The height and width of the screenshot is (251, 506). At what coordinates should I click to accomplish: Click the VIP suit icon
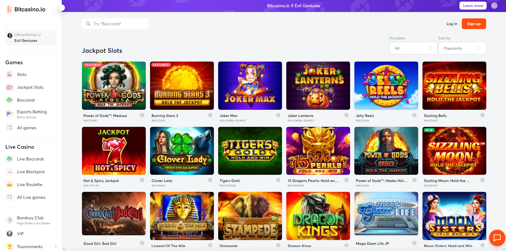(x=9, y=234)
